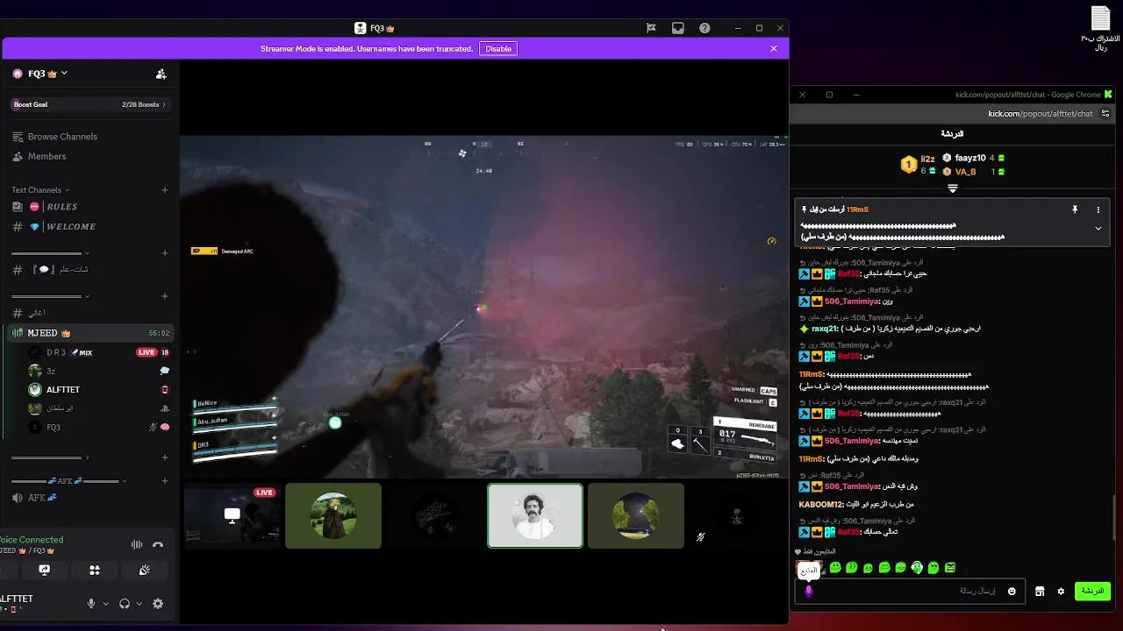Open voice noise suppression waveform icon
Viewport: 1123px width, 631px height.
137,544
